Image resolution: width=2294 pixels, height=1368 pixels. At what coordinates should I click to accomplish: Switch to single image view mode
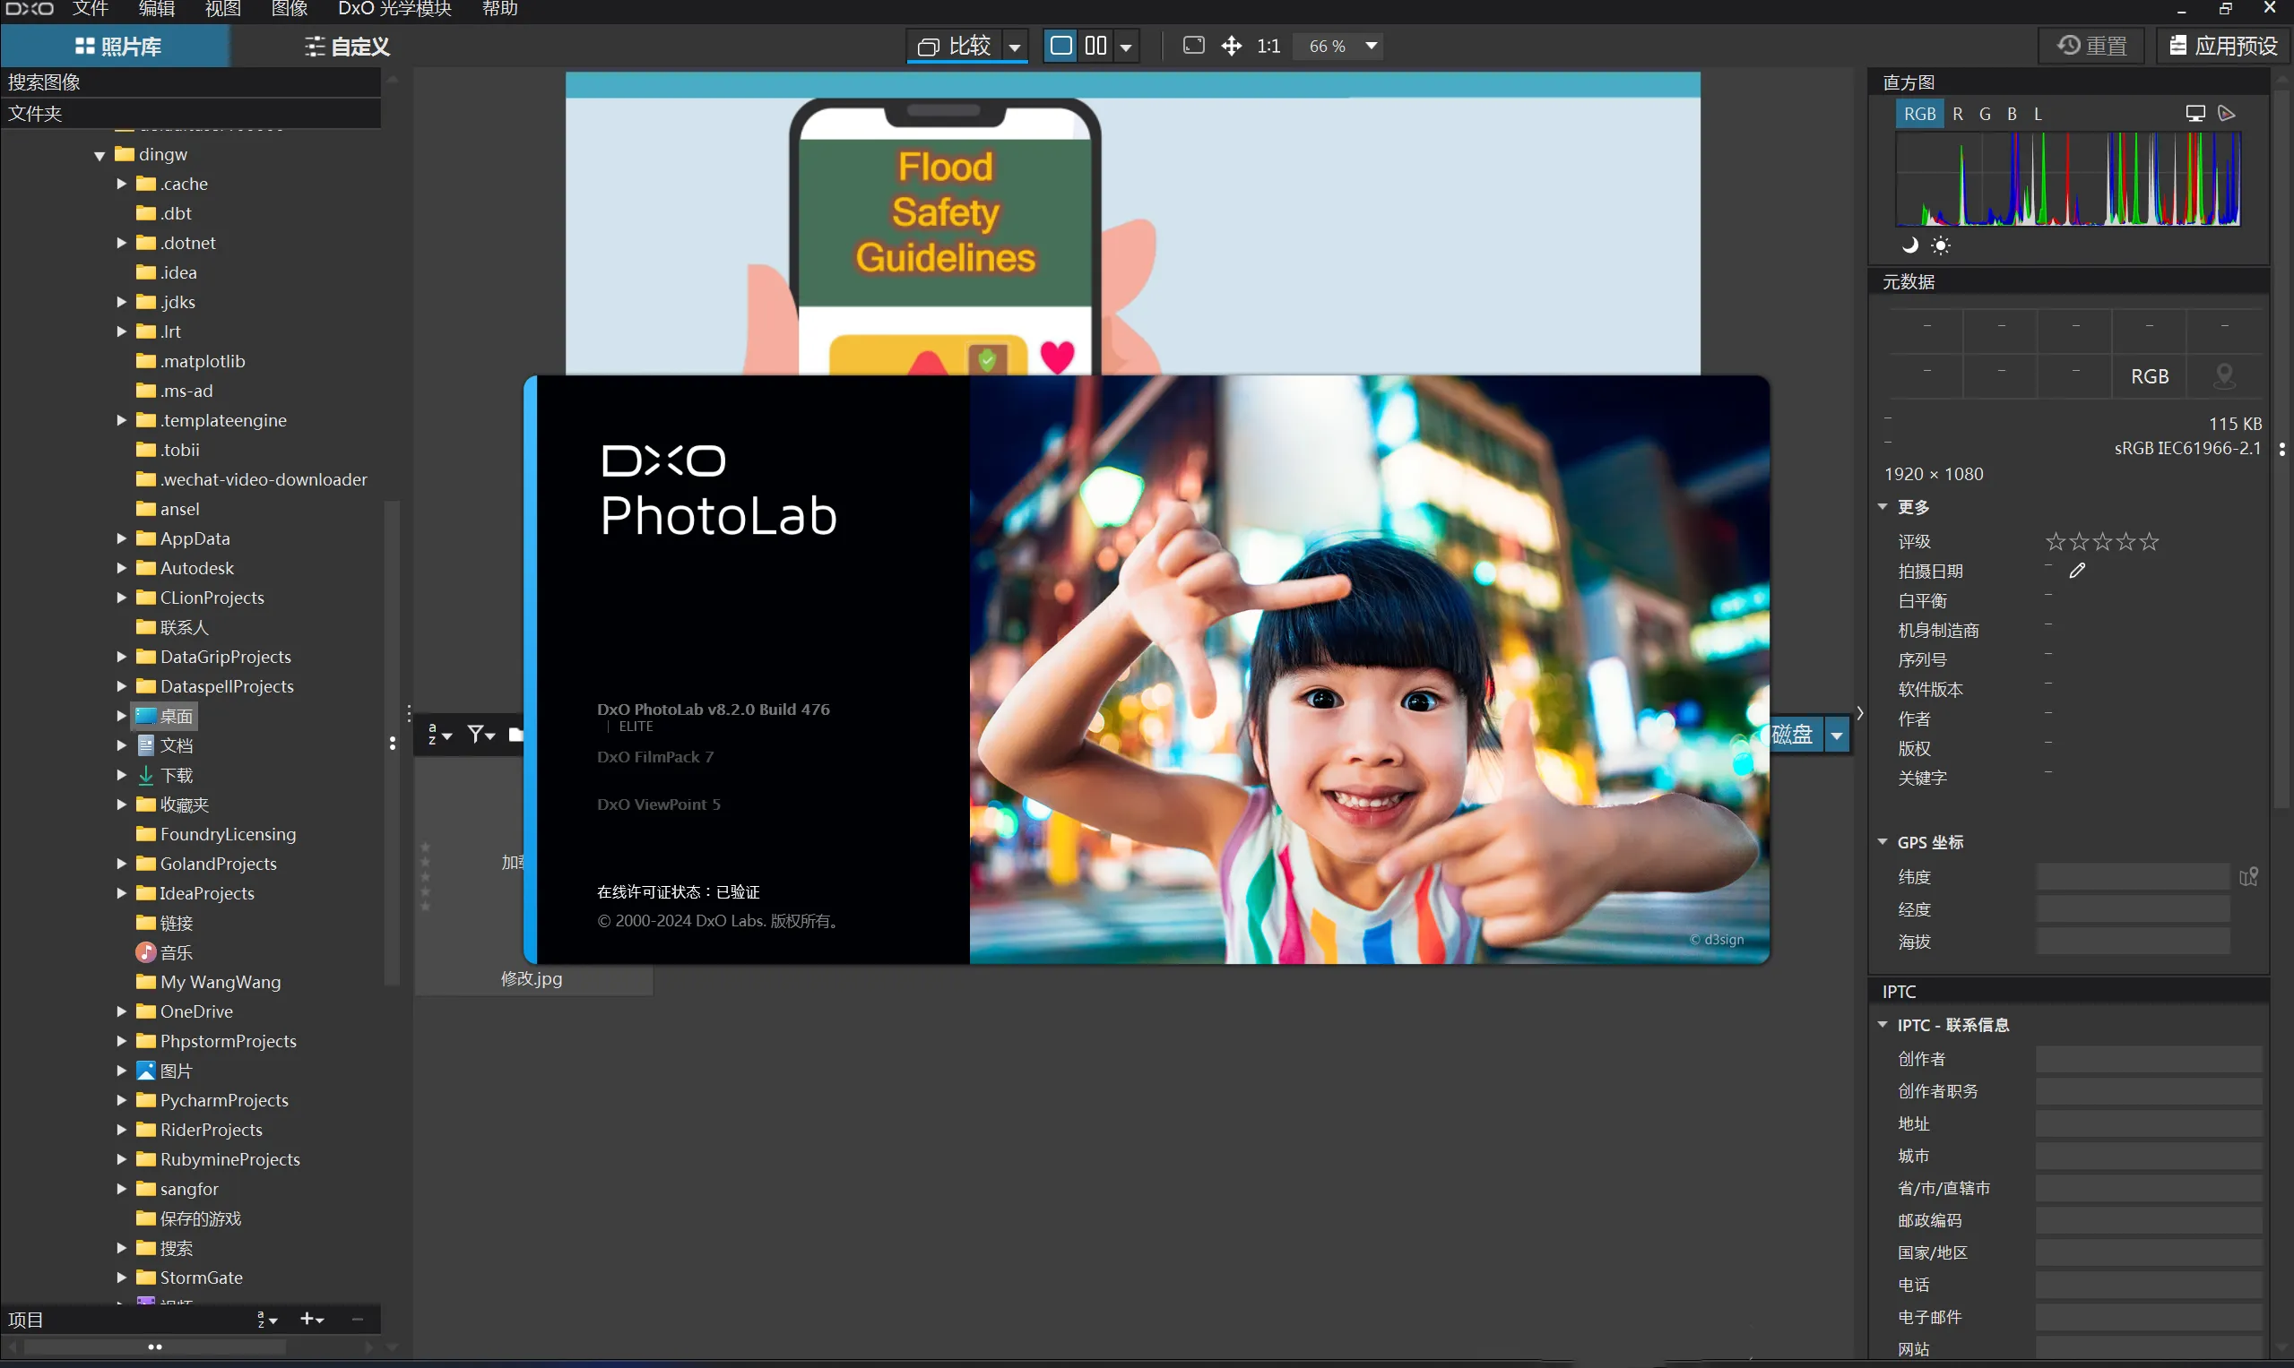coord(1060,46)
